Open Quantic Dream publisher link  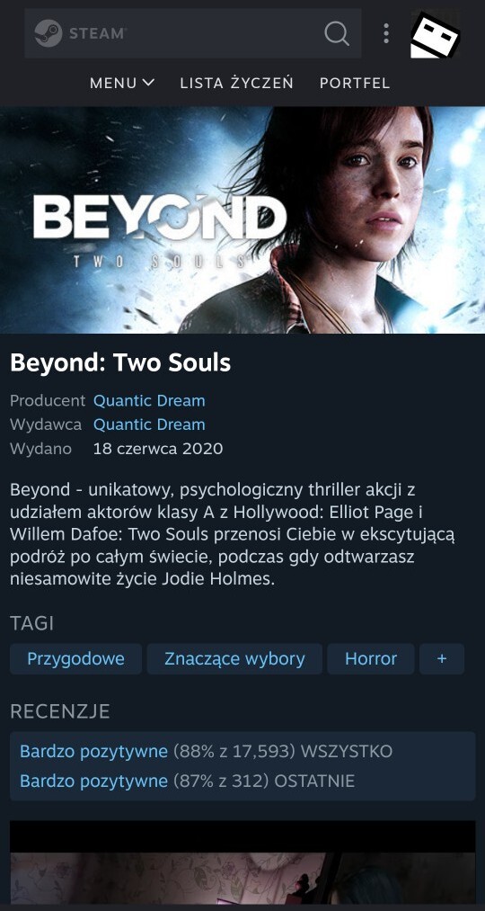pos(149,424)
